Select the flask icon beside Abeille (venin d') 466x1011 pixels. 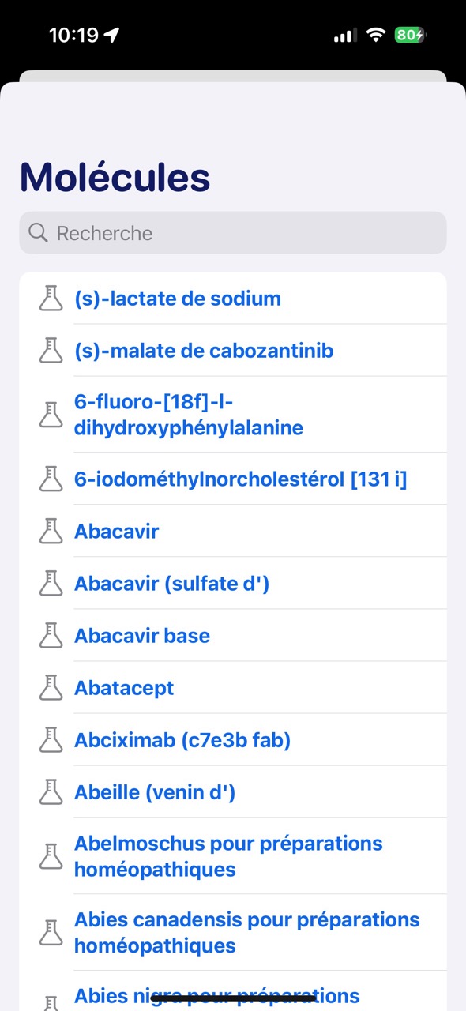pyautogui.click(x=51, y=791)
